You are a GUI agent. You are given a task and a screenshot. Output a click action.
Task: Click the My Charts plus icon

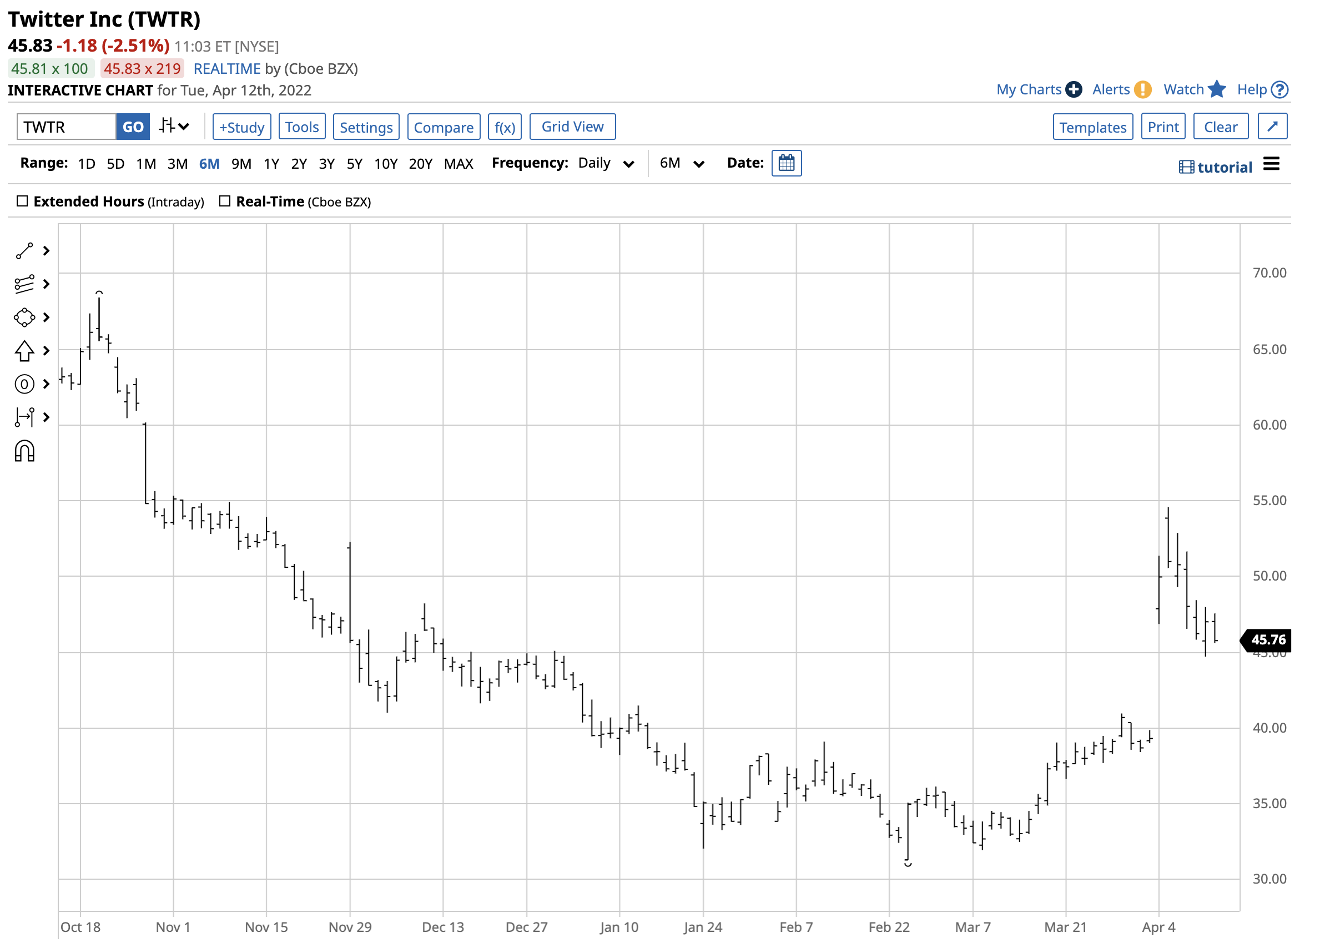click(x=1075, y=89)
